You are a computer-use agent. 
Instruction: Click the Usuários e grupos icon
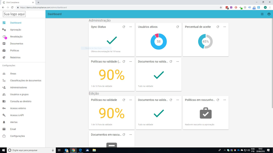(x=4, y=94)
